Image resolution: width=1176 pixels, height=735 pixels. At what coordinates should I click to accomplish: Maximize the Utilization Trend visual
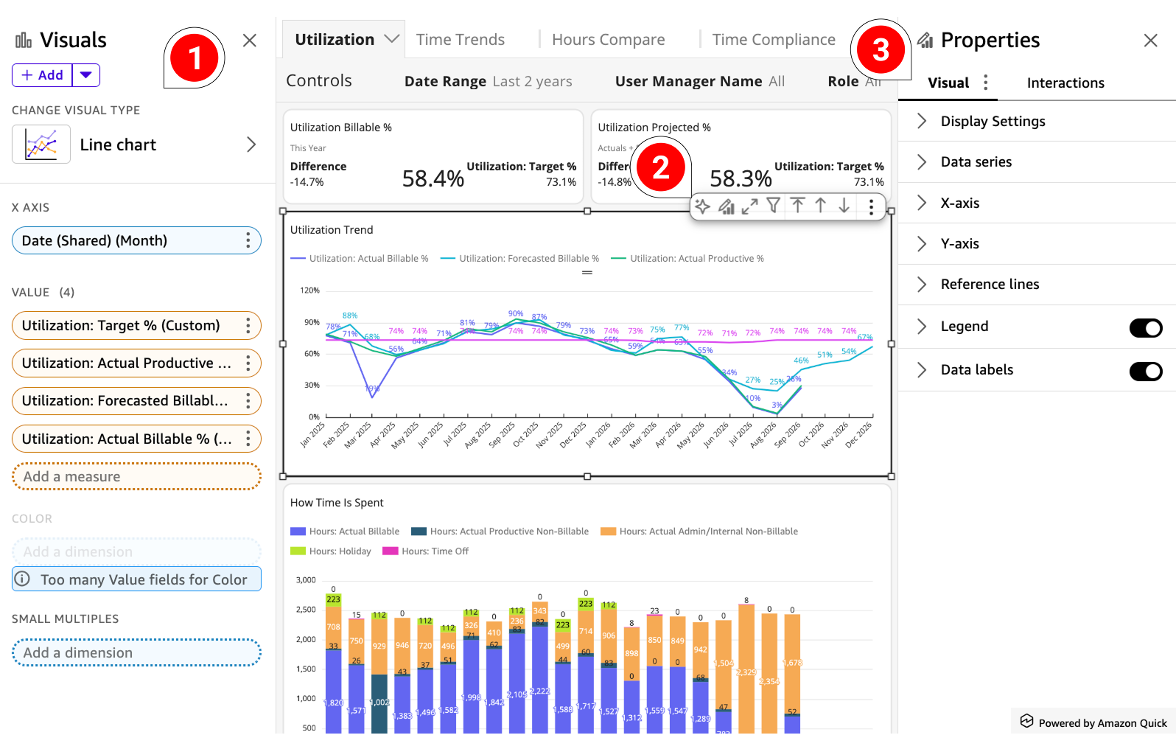coord(750,206)
